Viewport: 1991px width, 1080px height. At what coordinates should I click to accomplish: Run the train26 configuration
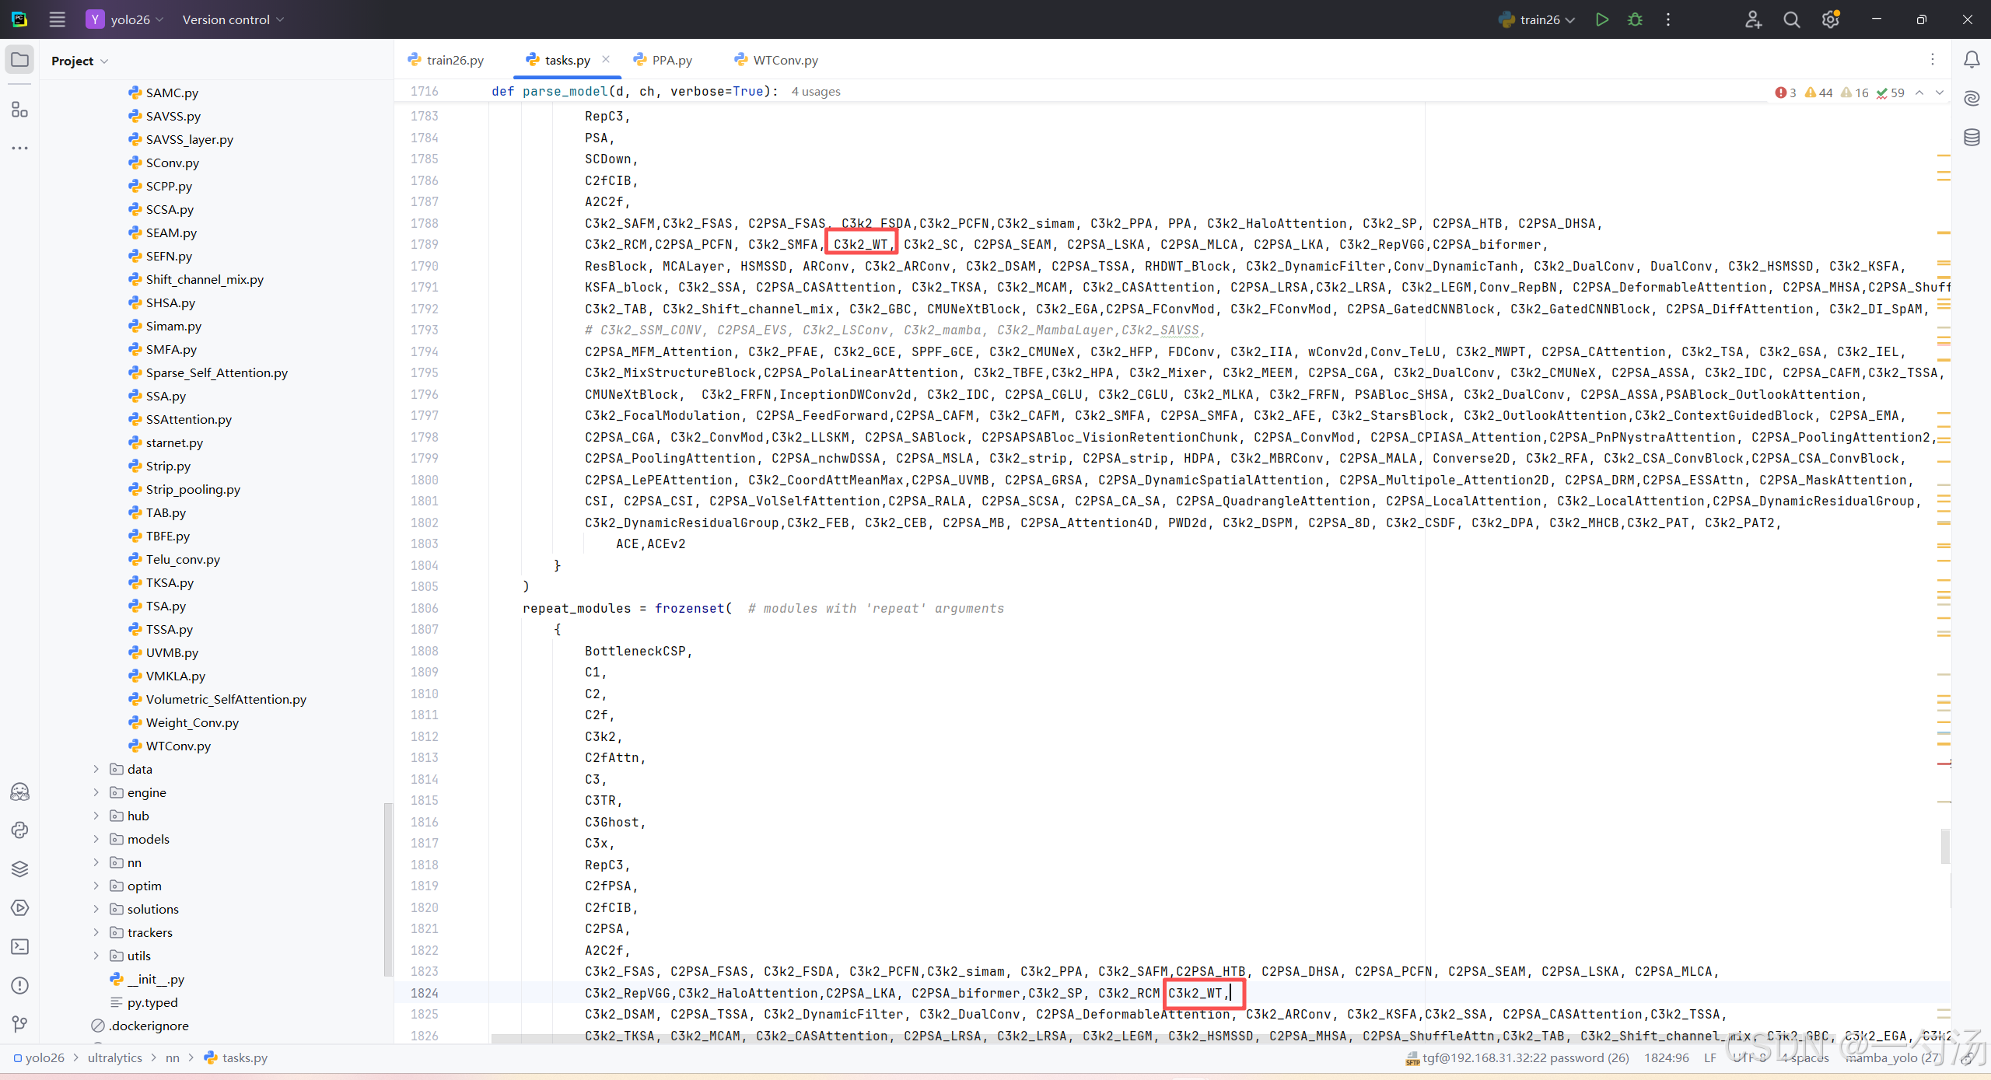click(x=1601, y=19)
